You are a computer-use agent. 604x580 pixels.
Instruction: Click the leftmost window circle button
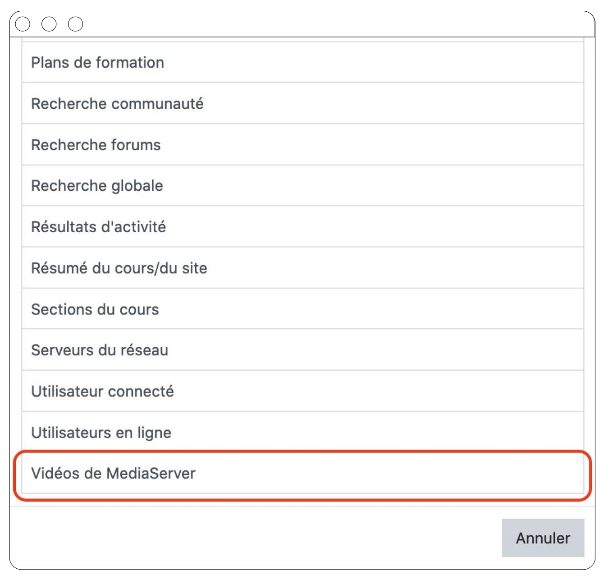(23, 24)
